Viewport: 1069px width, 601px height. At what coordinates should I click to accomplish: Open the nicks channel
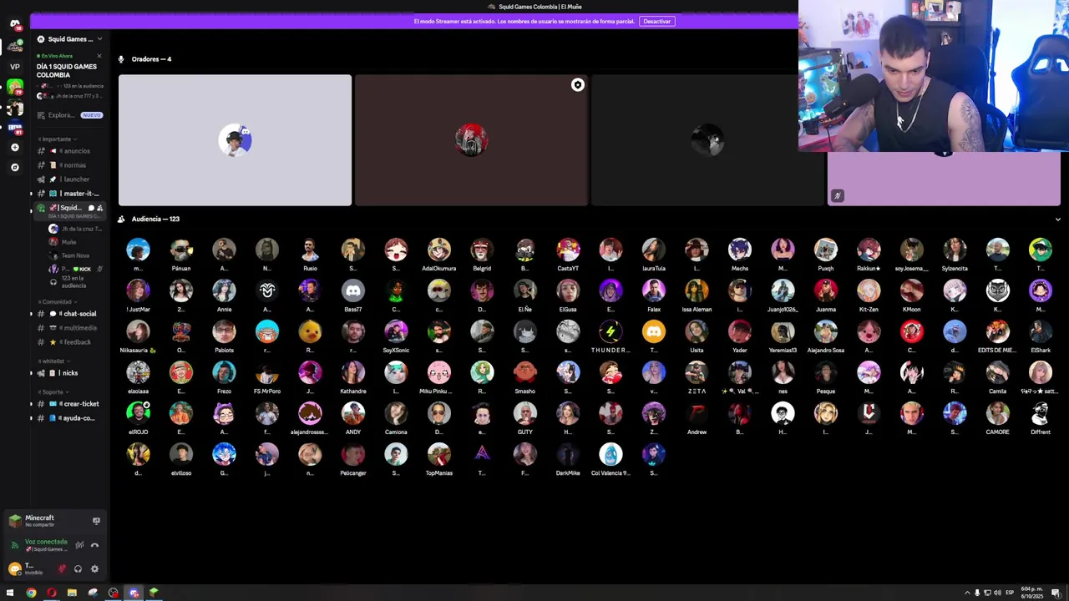click(69, 373)
